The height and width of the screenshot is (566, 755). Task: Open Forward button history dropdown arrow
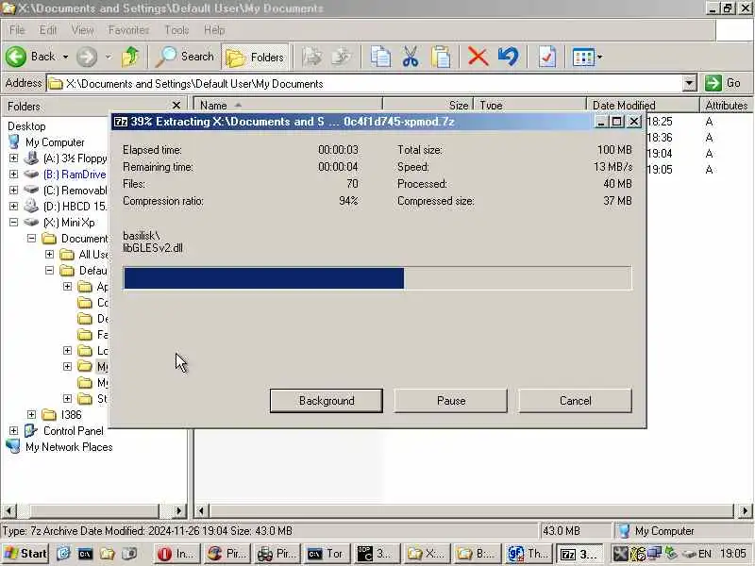coord(109,57)
